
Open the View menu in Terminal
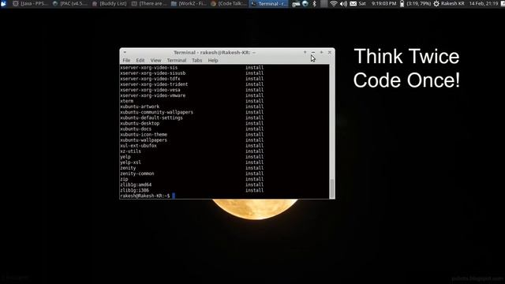tap(155, 60)
